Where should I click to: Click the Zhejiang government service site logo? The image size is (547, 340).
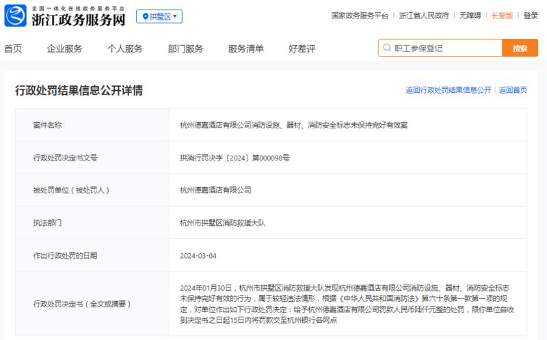(15, 16)
